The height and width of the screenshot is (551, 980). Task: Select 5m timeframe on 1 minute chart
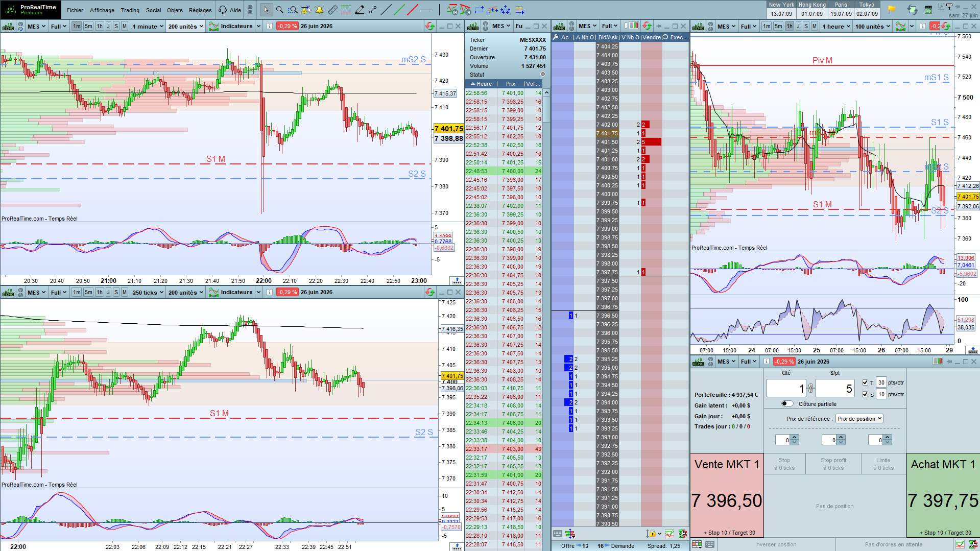pyautogui.click(x=88, y=26)
